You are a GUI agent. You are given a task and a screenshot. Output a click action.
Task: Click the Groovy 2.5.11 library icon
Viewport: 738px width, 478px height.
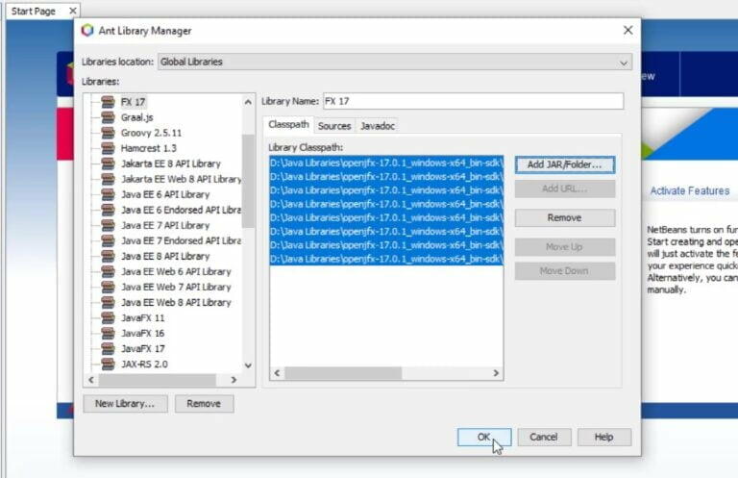pyautogui.click(x=108, y=133)
